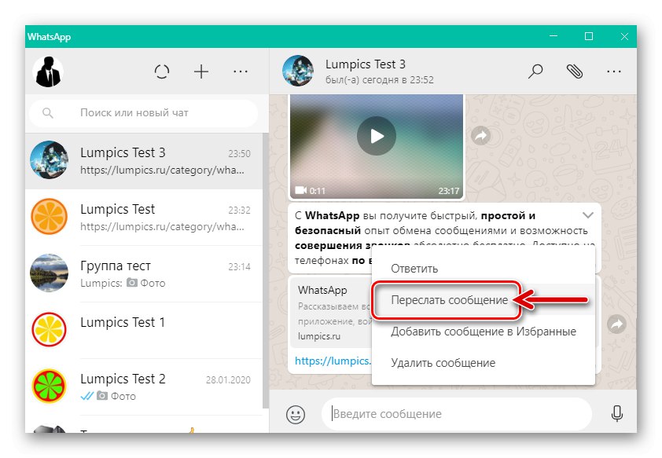Click the lumpics.ru domain in link preview
662x458 pixels.
point(318,336)
